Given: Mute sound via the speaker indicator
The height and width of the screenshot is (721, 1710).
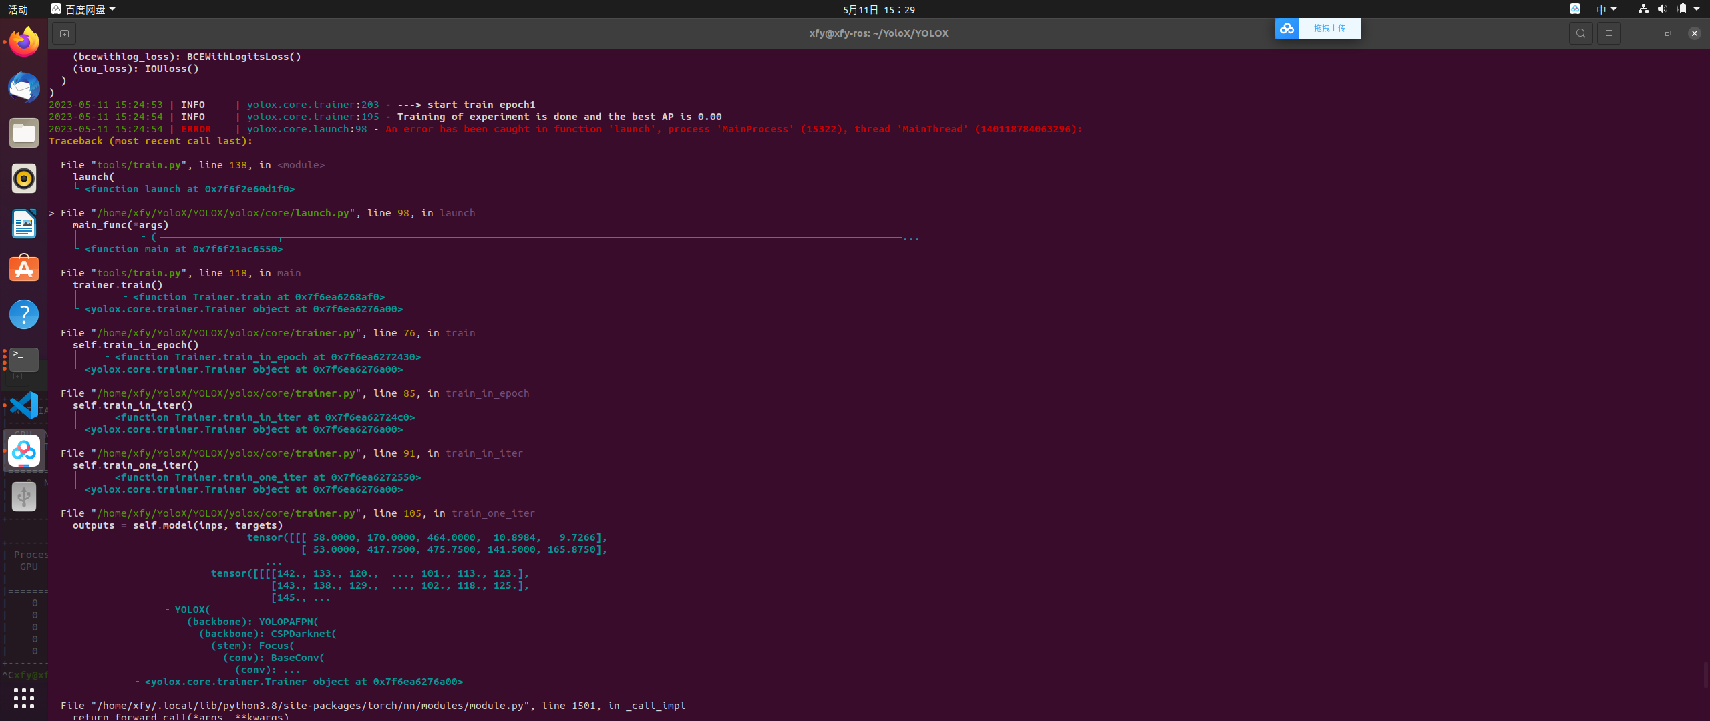Looking at the screenshot, I should (x=1663, y=9).
